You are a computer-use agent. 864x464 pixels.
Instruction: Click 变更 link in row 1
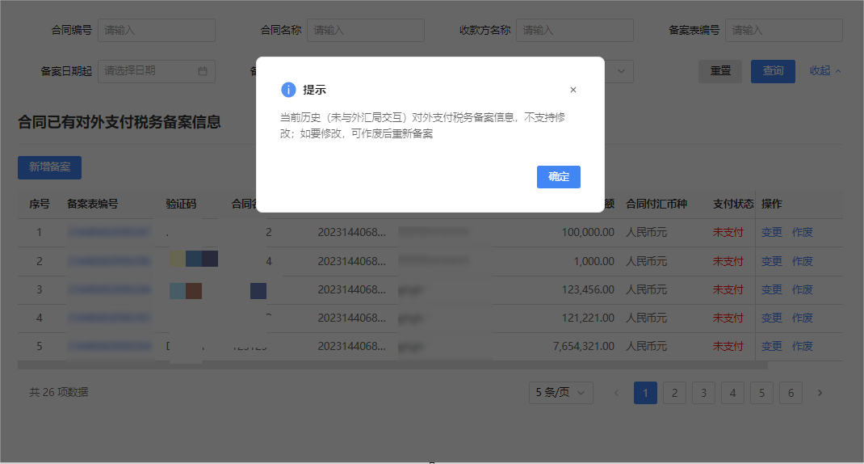pos(771,233)
